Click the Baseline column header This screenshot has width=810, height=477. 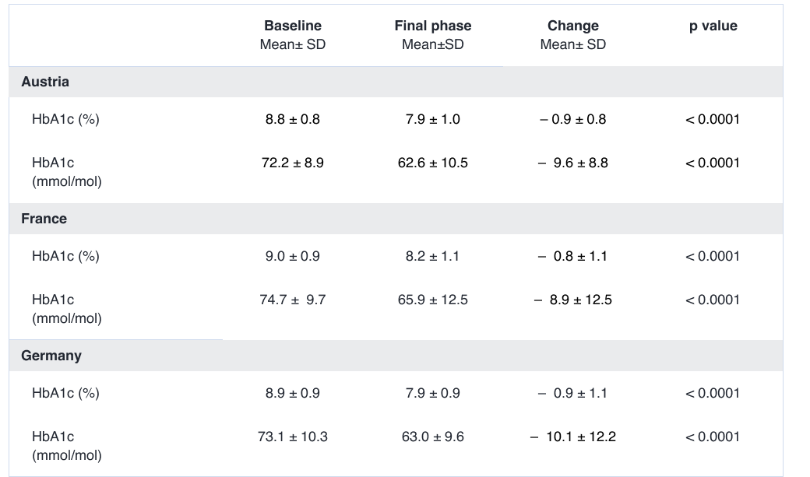coord(292,26)
